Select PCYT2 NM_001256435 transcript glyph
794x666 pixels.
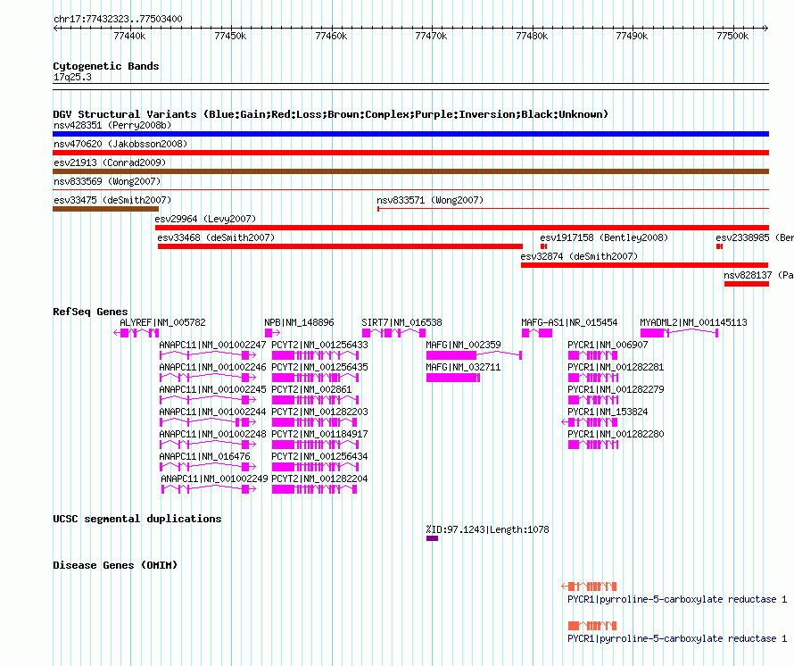[x=316, y=377]
